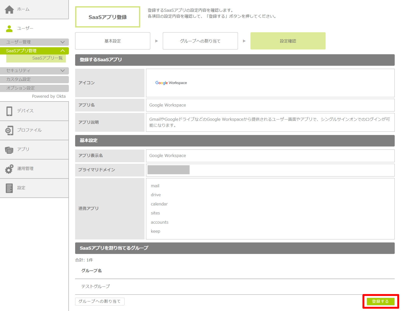Click 'keep' in linked apps list
This screenshot has width=411, height=311.
pyautogui.click(x=156, y=231)
